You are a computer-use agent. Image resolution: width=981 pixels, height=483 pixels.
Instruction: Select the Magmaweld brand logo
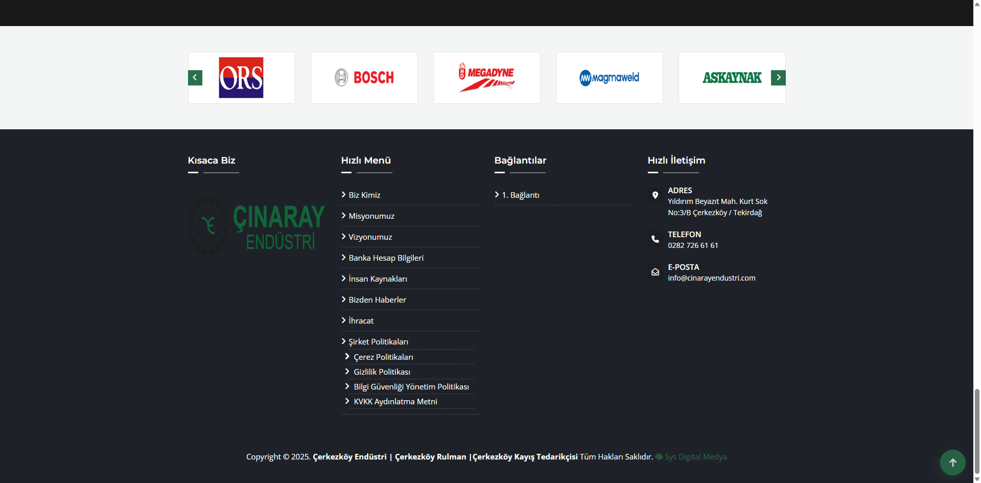pos(610,78)
